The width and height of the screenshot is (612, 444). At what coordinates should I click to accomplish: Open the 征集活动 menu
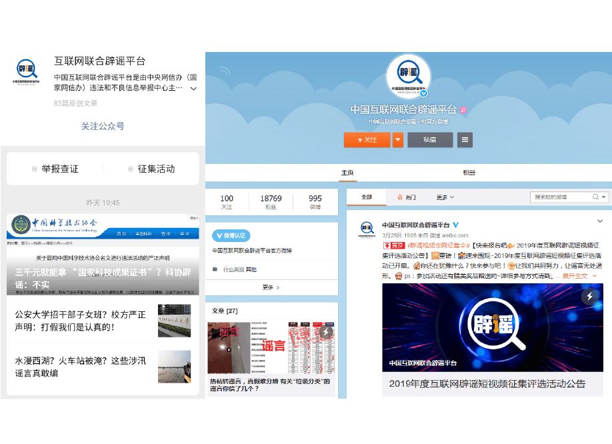click(151, 169)
